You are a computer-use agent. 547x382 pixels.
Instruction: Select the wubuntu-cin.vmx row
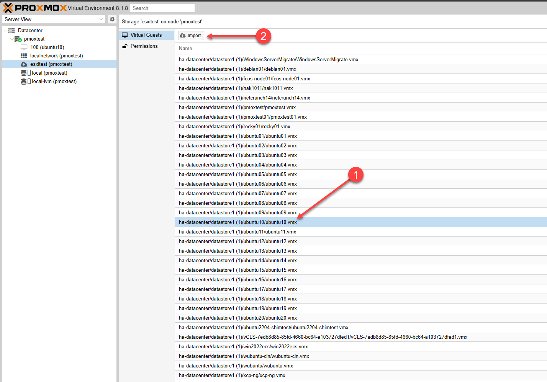pyautogui.click(x=361, y=356)
